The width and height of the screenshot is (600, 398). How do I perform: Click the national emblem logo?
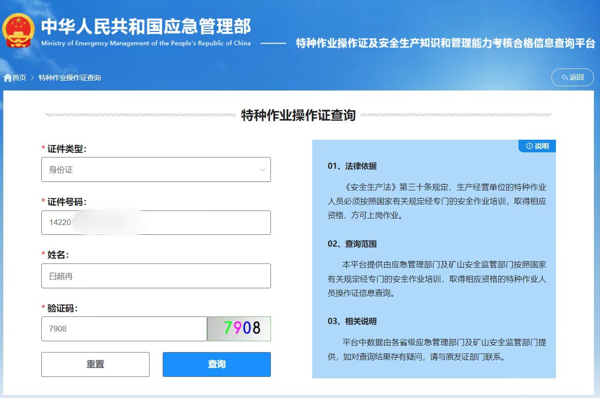[18, 30]
